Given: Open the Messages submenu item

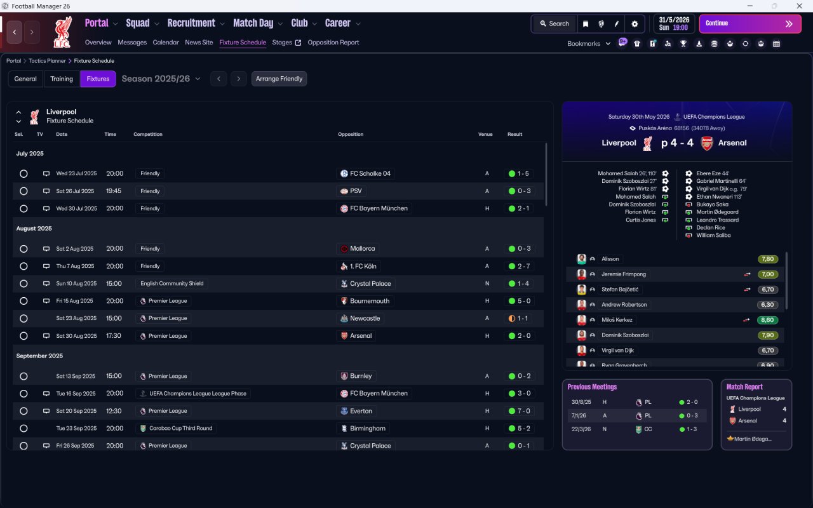Looking at the screenshot, I should [x=132, y=43].
